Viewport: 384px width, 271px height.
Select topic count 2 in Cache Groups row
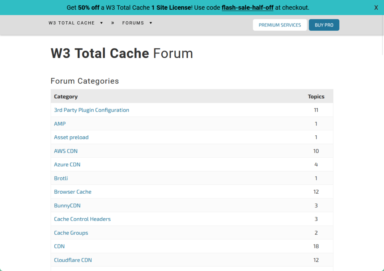tap(316, 232)
